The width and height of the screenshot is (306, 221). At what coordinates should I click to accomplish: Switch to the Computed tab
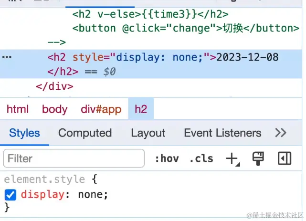85,133
